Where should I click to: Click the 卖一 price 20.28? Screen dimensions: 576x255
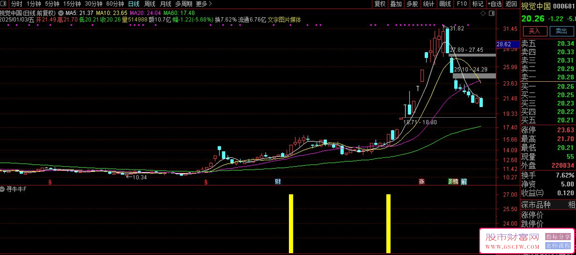(565, 77)
